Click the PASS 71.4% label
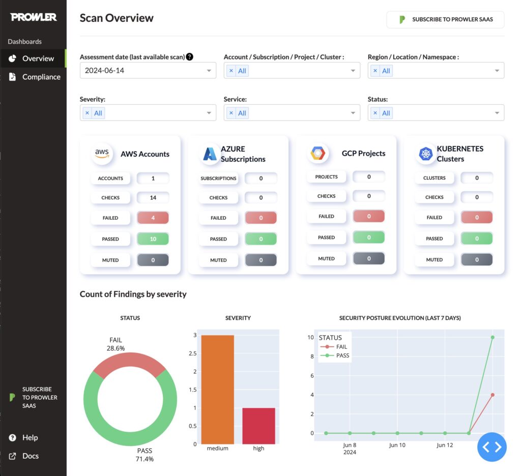The height and width of the screenshot is (476, 521). click(x=144, y=455)
